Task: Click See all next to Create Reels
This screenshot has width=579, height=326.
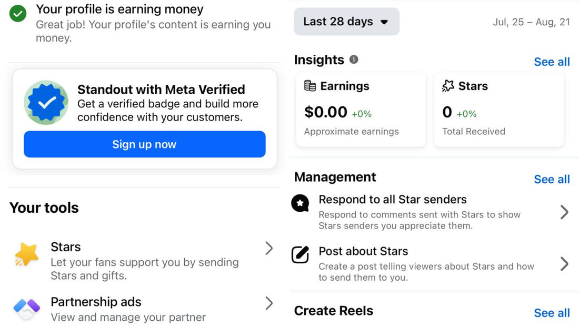Action: (552, 313)
